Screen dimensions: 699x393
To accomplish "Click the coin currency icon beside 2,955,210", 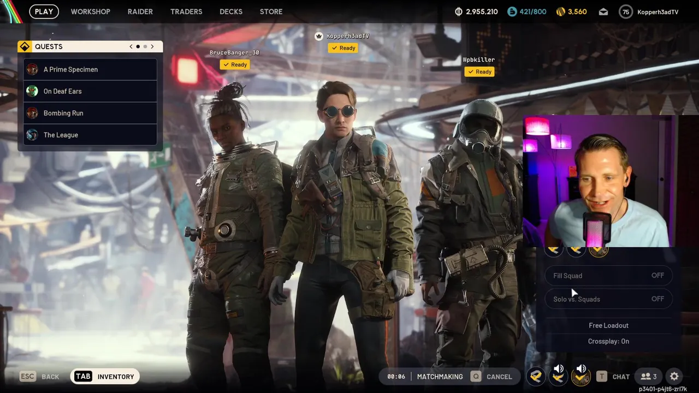I will click(459, 11).
